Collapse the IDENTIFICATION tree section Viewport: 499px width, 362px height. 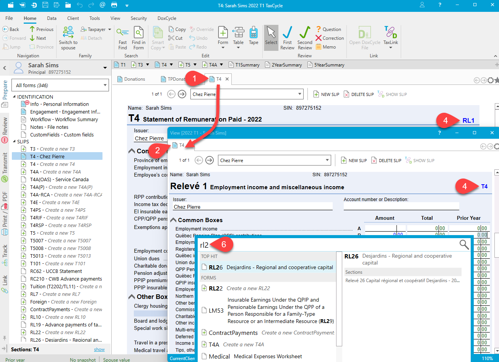tap(14, 97)
